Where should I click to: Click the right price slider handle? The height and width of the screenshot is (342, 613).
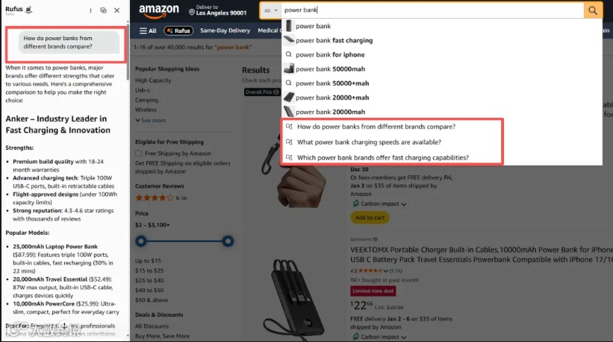228,241
